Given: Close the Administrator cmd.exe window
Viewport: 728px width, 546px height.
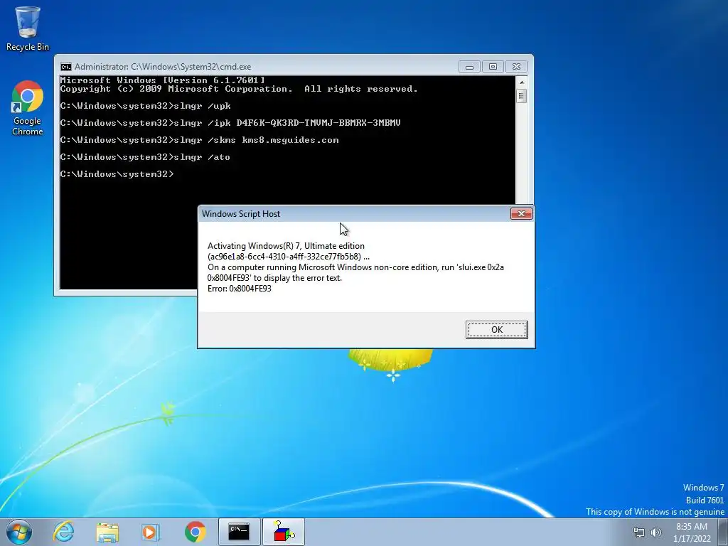Looking at the screenshot, I should pyautogui.click(x=516, y=67).
